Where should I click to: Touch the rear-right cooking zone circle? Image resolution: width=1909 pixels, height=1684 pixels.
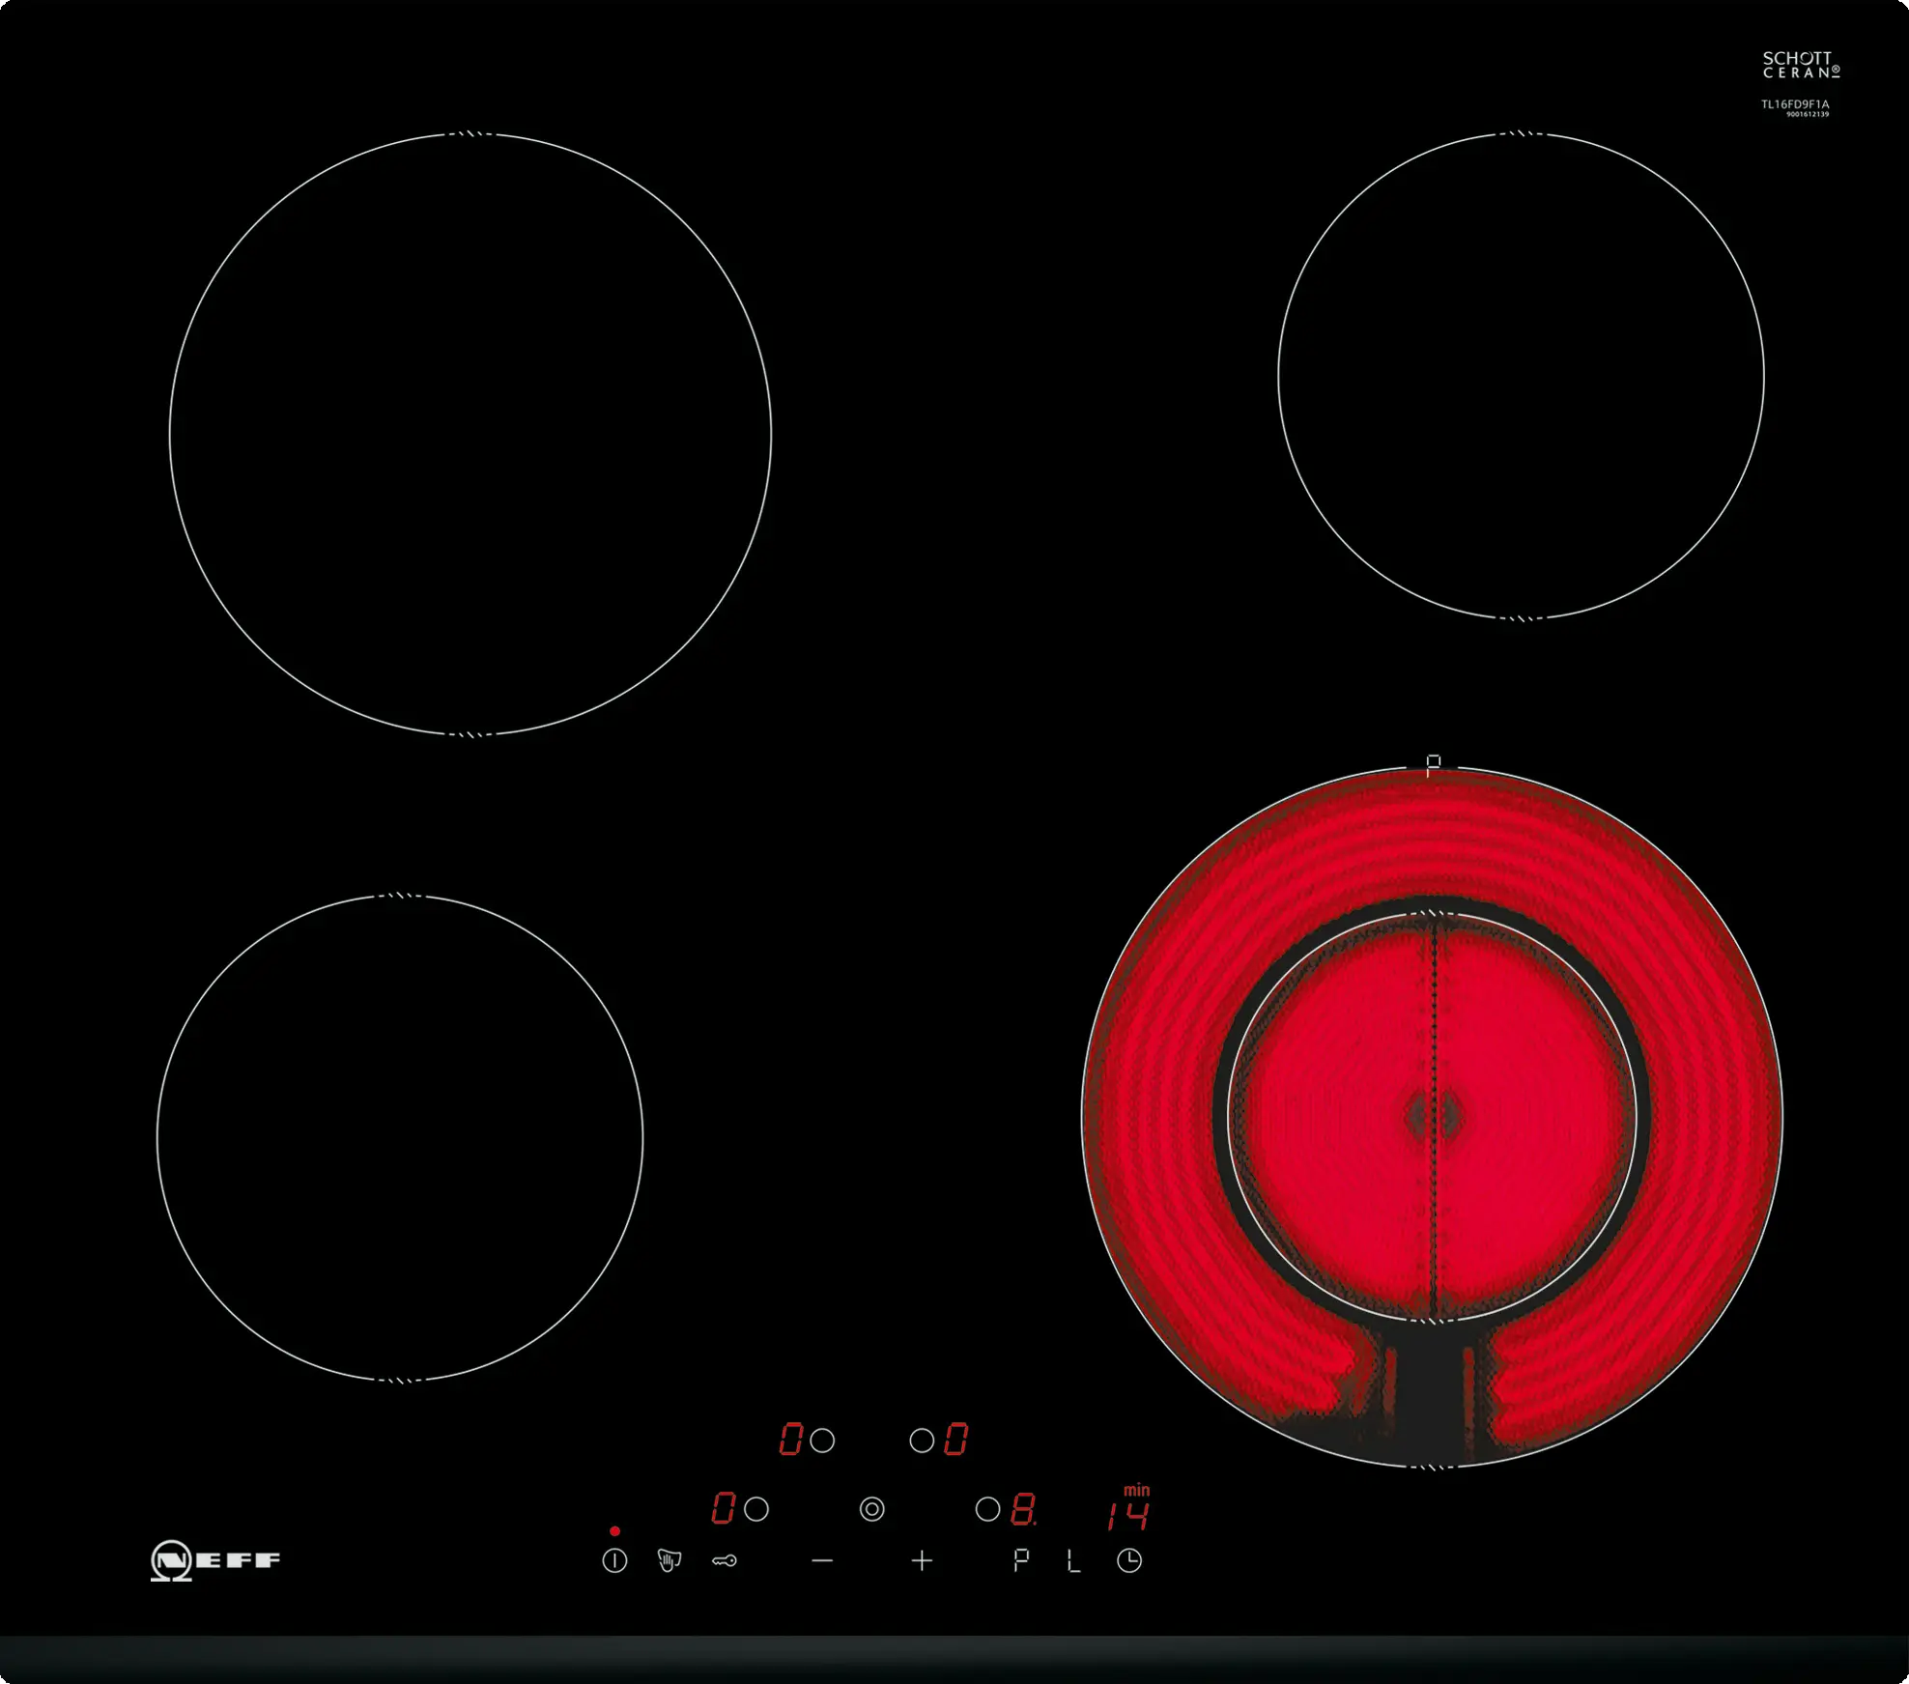[x=1521, y=376]
